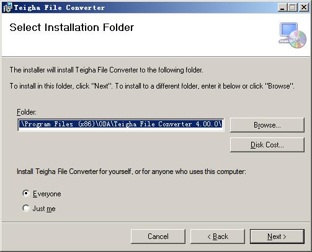Close the Teigha File Converter installer
Image resolution: width=312 pixels, height=252 pixels.
[304, 7]
